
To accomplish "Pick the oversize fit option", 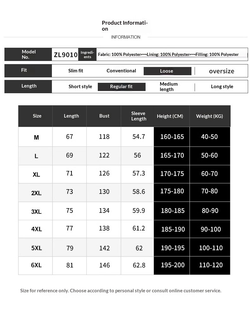I will pos(222,71).
